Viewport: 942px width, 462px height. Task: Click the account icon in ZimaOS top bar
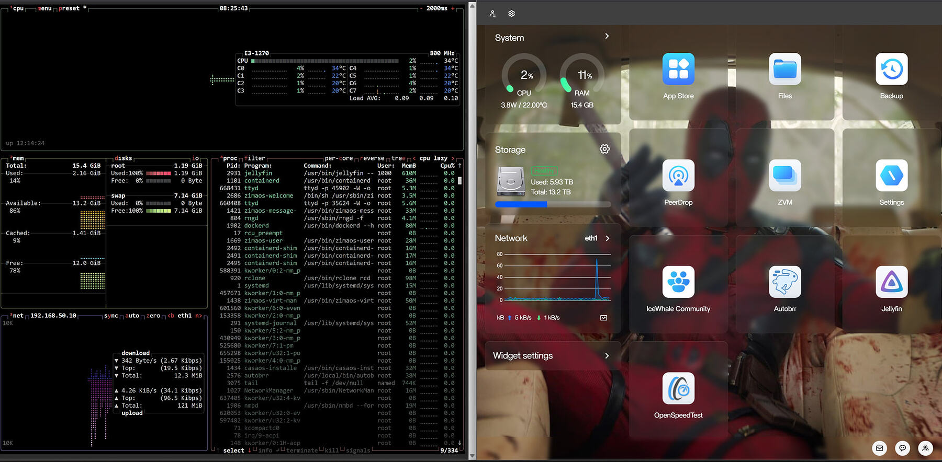492,14
